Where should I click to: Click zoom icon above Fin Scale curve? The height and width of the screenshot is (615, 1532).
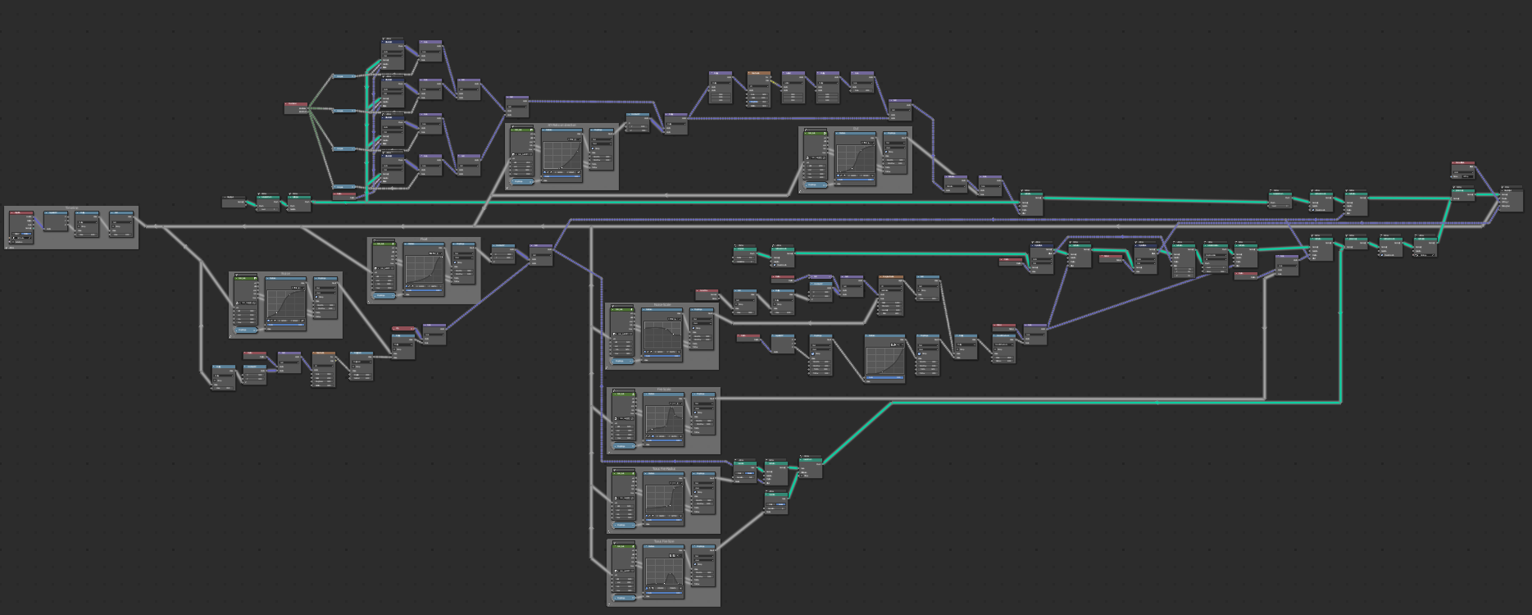click(x=670, y=403)
